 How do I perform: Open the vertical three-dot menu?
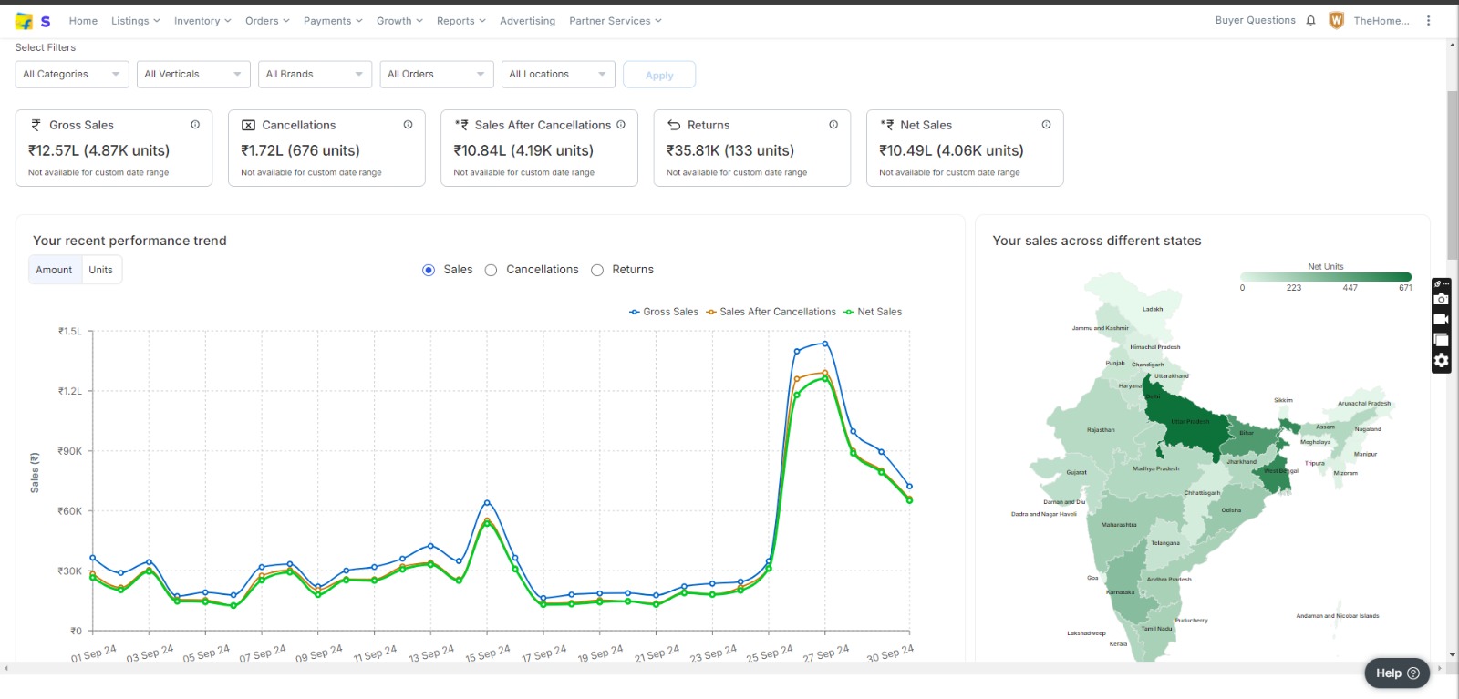pyautogui.click(x=1429, y=20)
